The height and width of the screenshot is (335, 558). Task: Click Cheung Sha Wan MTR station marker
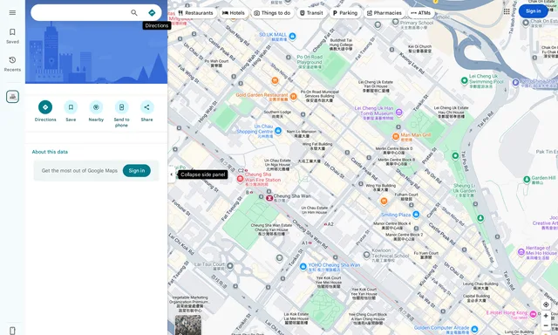pos(269,198)
